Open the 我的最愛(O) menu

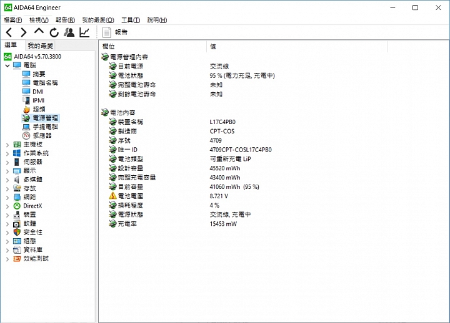coord(98,20)
